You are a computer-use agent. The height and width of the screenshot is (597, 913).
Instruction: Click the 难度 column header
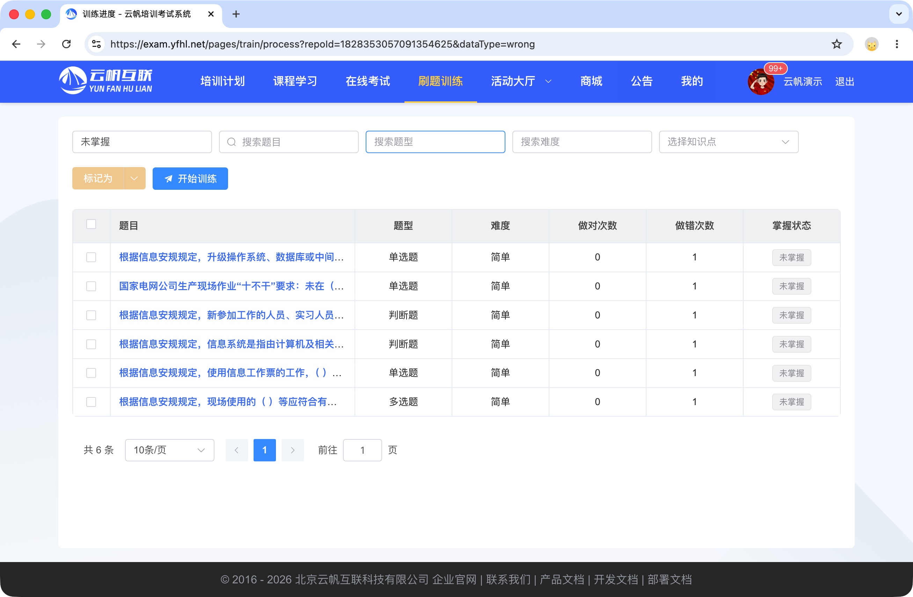(500, 226)
